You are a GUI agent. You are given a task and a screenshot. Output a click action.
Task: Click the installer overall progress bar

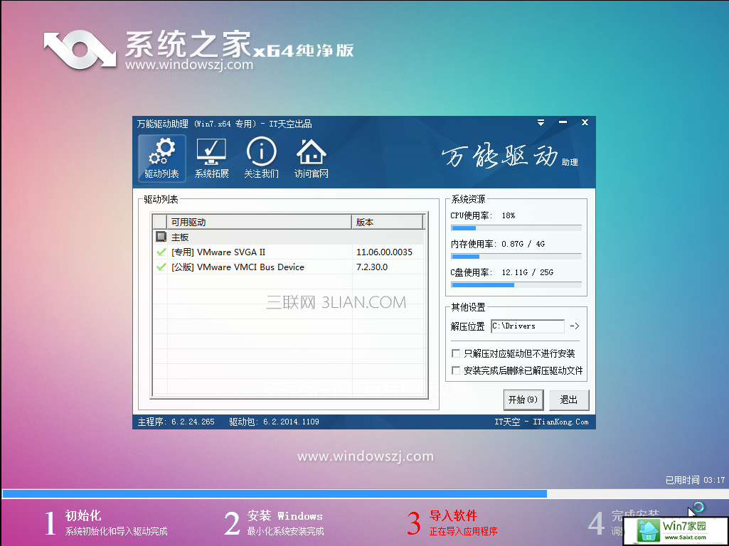tap(364, 493)
